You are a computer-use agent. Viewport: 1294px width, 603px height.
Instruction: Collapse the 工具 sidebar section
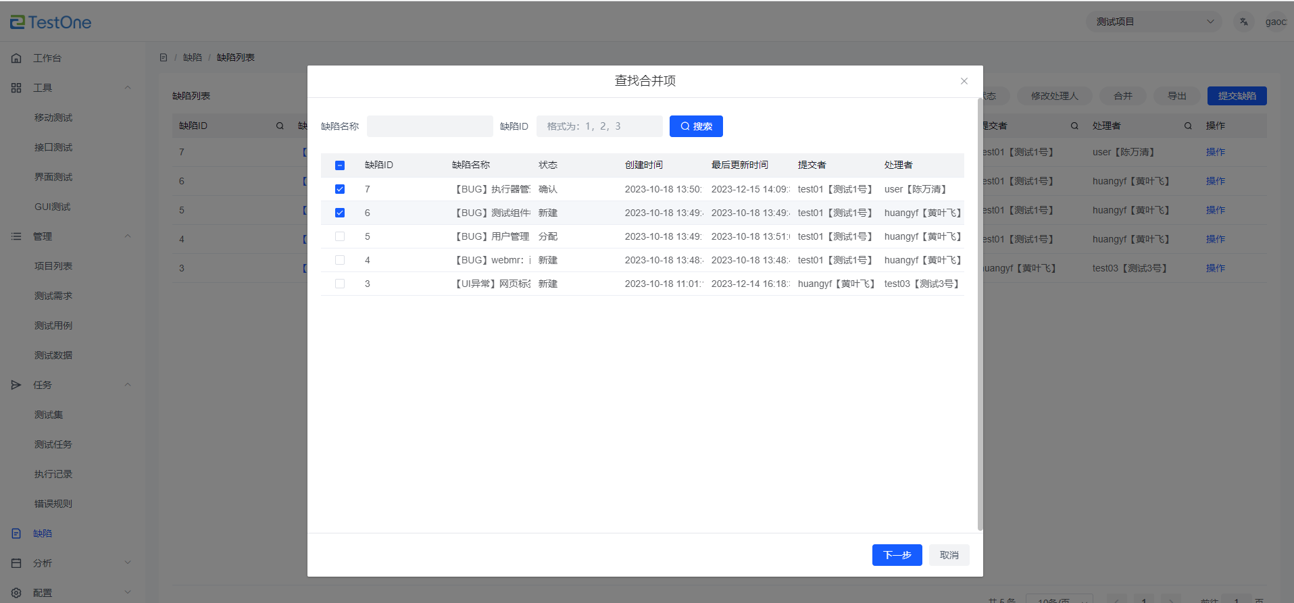[x=128, y=88]
